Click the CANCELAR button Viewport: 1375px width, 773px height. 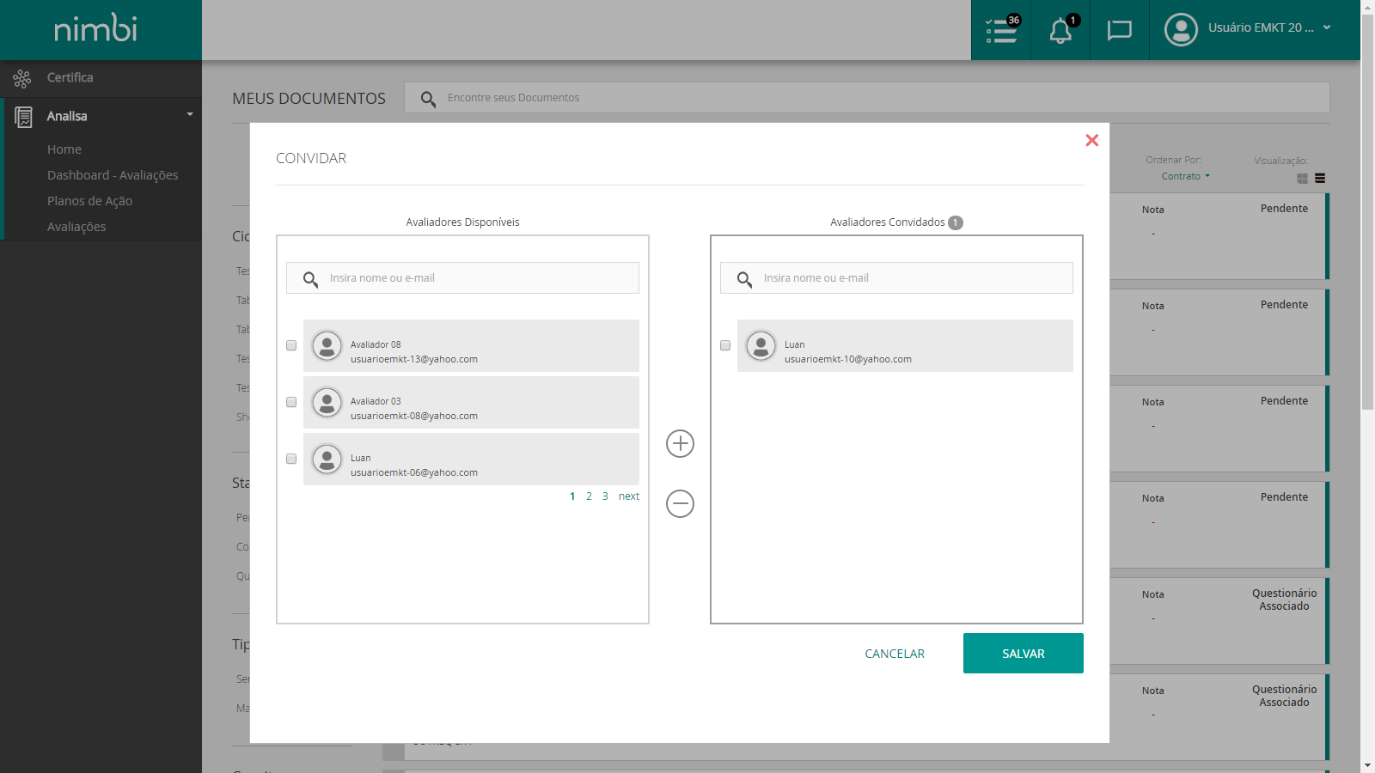point(895,654)
